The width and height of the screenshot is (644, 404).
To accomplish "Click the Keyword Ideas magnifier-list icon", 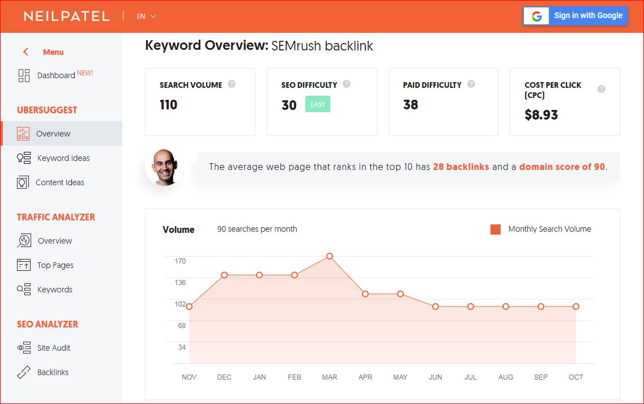I will (x=24, y=158).
